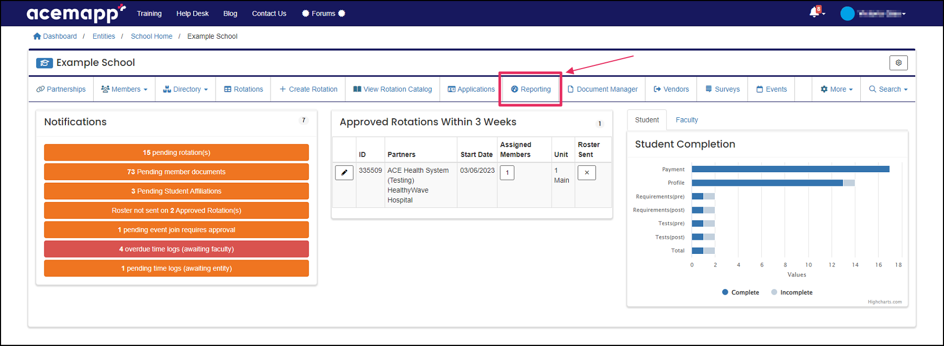
Task: Click the acemapp logo
Action: point(76,13)
